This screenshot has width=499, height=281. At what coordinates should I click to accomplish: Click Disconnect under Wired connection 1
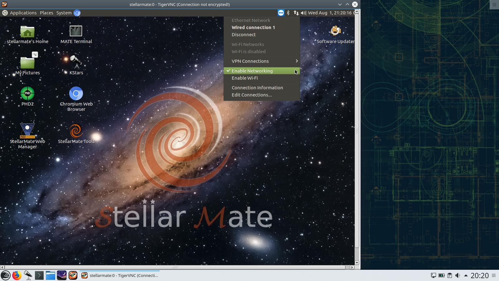pos(244,35)
